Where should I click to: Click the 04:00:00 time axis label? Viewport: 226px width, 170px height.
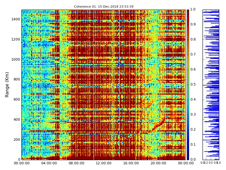(49, 163)
